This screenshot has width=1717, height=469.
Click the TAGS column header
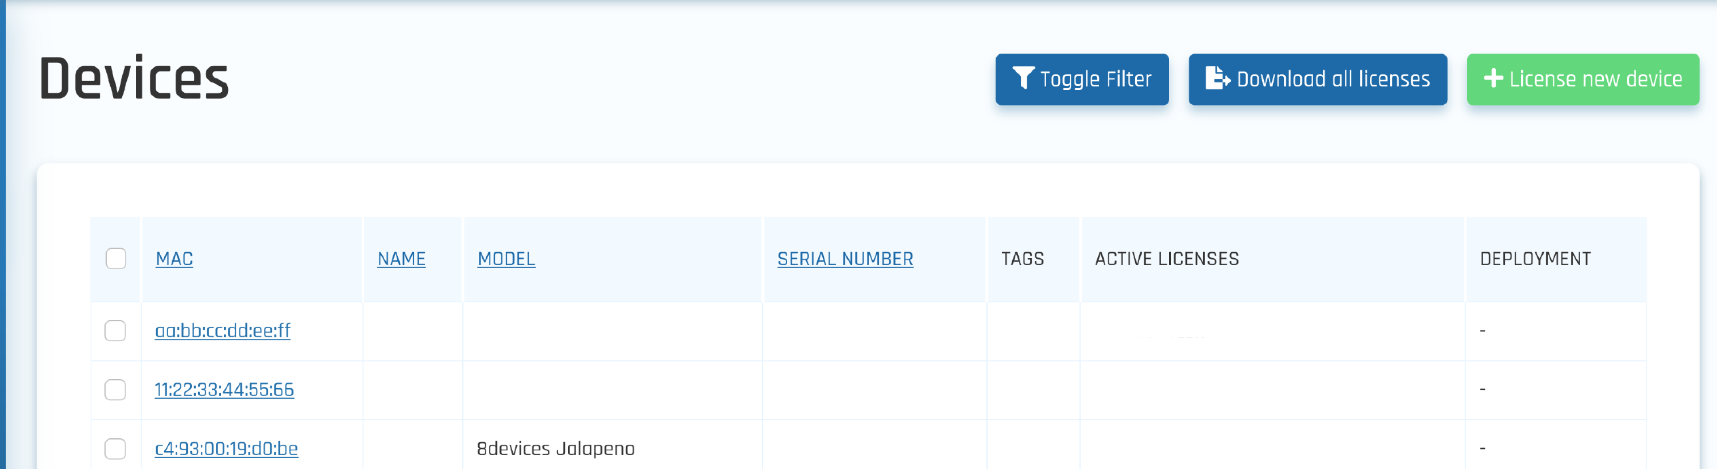pos(1022,258)
